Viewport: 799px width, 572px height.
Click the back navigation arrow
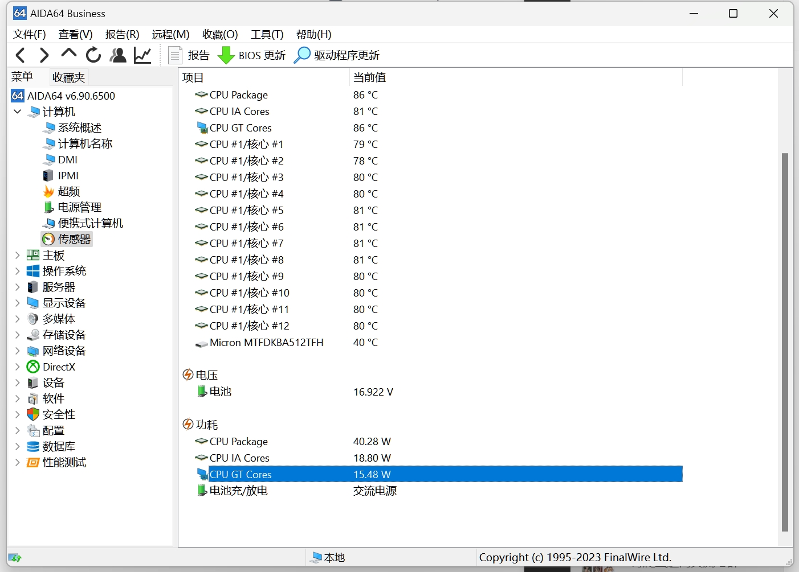21,55
